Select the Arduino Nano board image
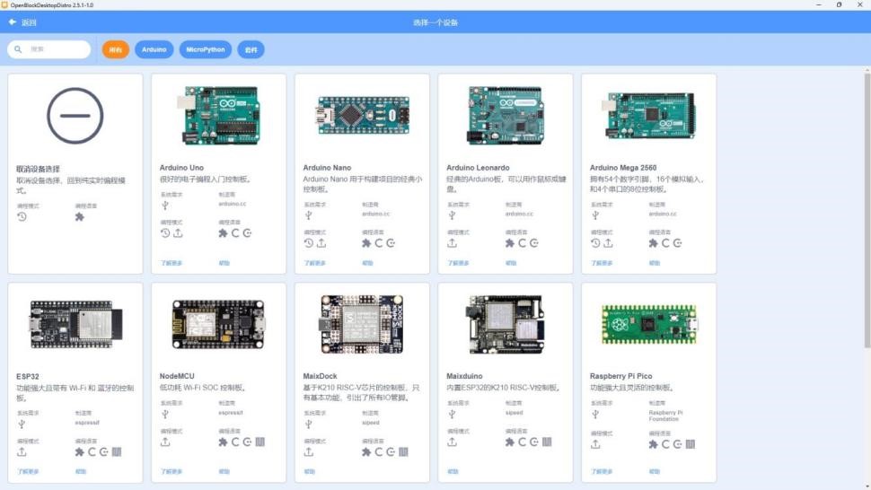871x490 pixels. tap(363, 116)
